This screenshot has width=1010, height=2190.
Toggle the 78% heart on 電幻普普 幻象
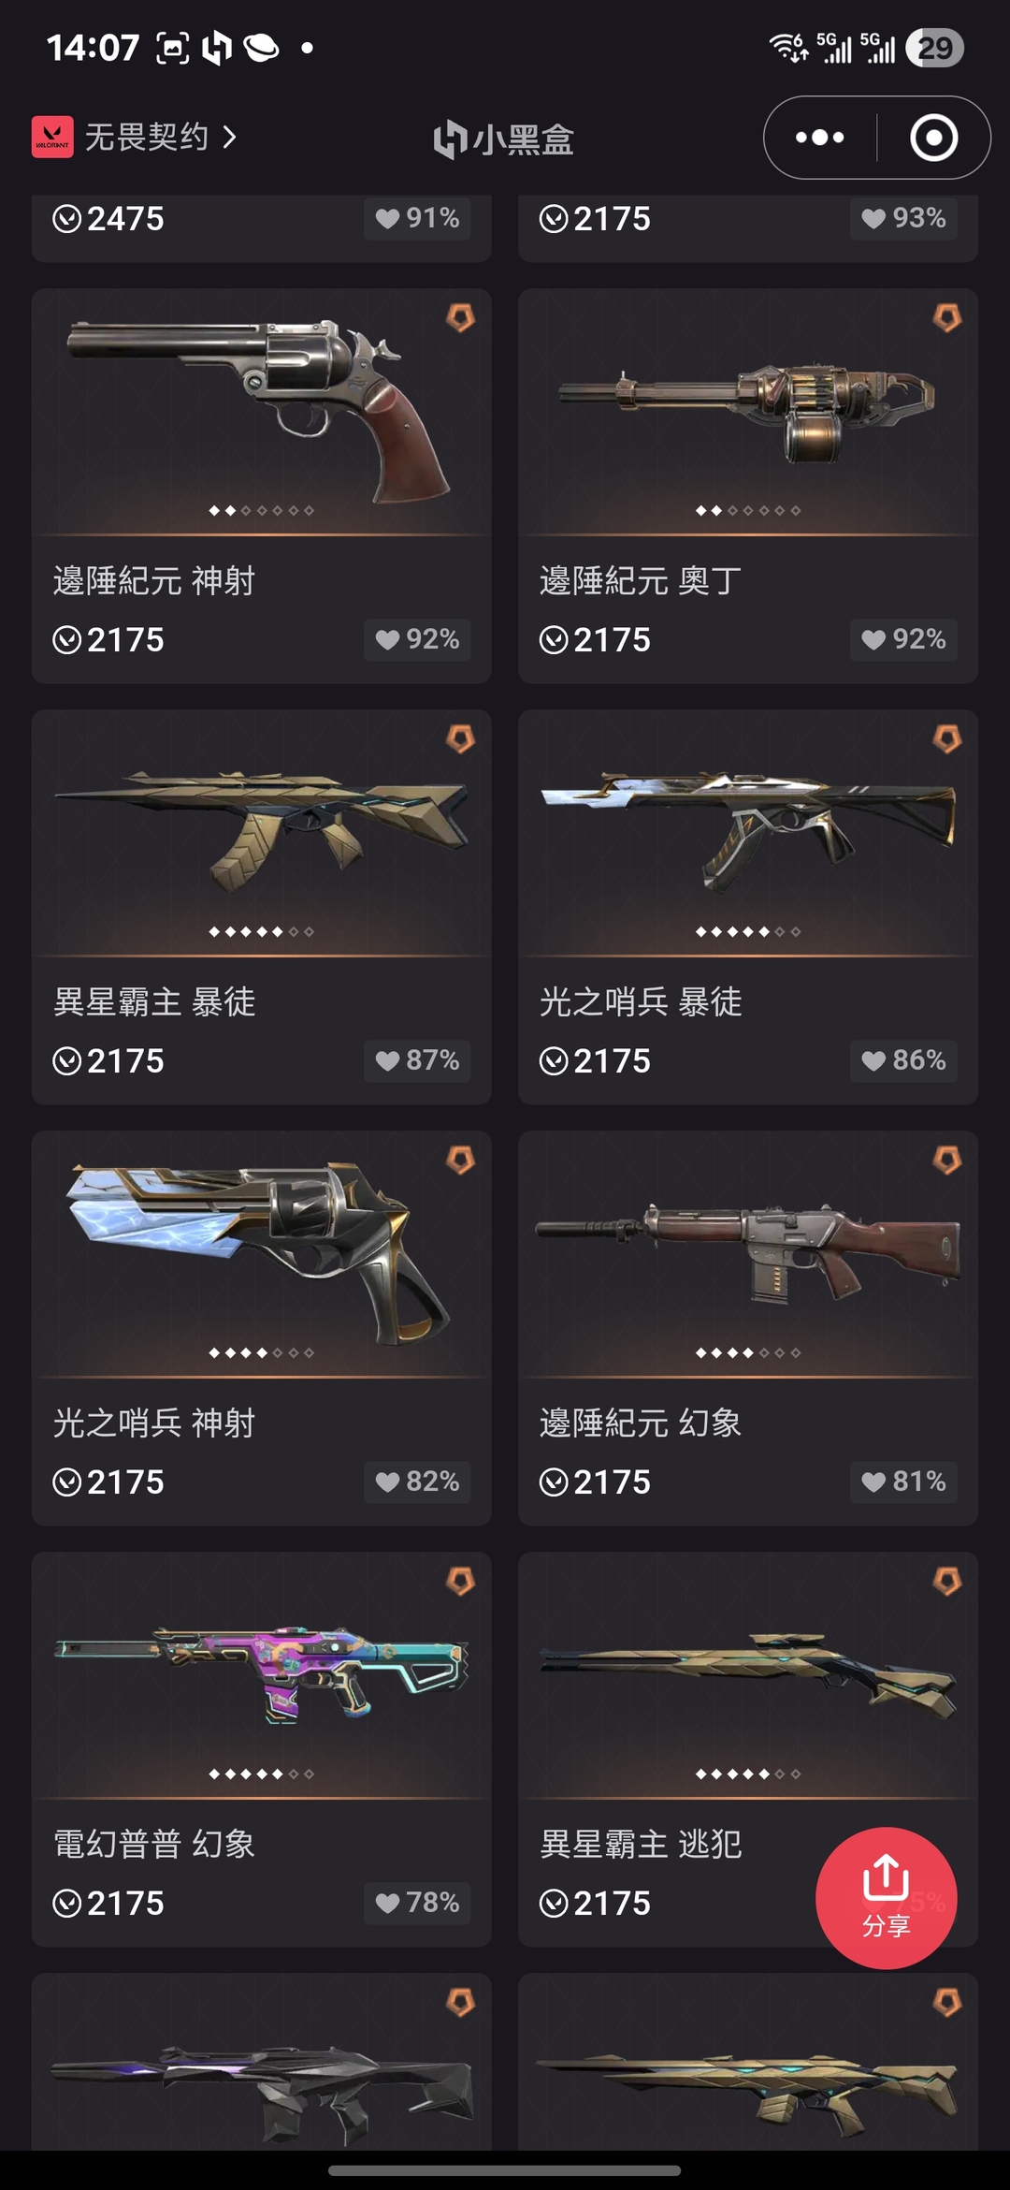tap(417, 1903)
